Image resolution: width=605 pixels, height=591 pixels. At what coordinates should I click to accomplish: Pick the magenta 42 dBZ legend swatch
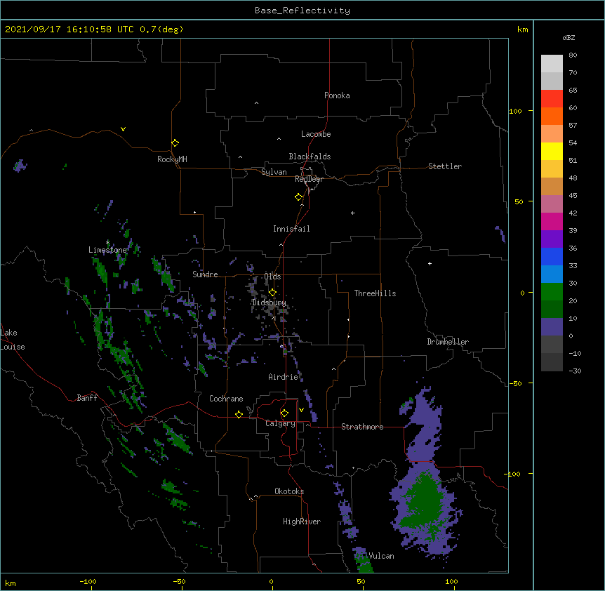552,221
